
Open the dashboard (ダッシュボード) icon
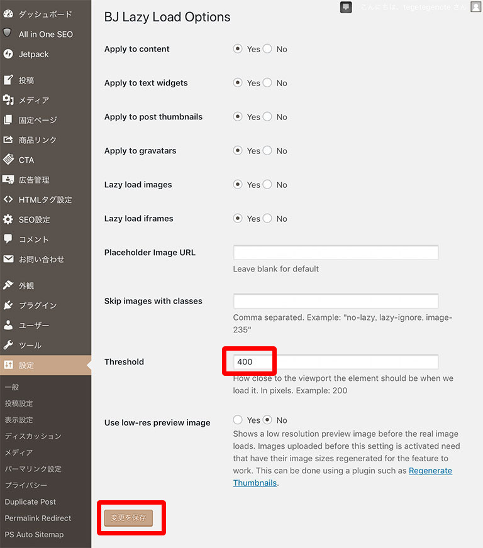click(x=8, y=14)
